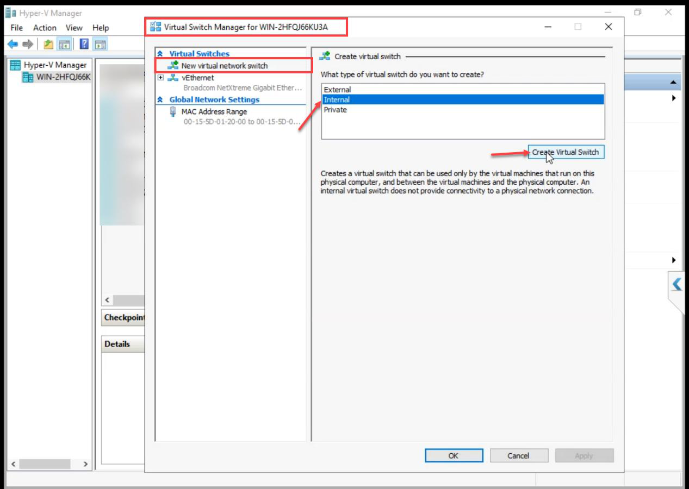
Task: Collapse the Actions pane header with up arrow
Action: [x=673, y=83]
